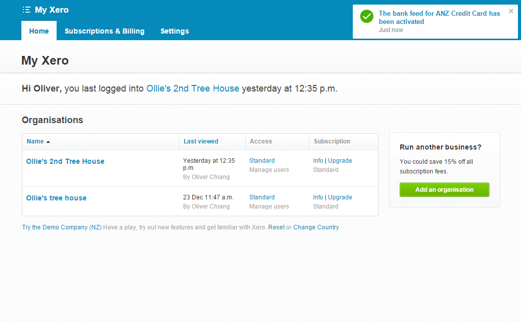Screen dimensions: 521x322
Task: Reset the demo company
Action: [276, 227]
